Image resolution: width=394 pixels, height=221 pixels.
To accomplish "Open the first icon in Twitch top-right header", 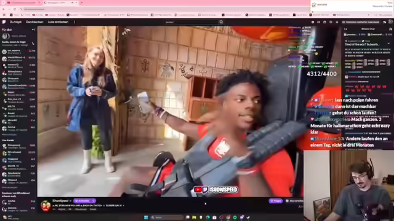I will pos(313,22).
